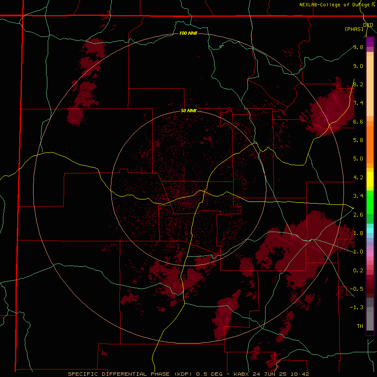
Task: Pick the orange band on color bar
Action: pyautogui.click(x=370, y=144)
